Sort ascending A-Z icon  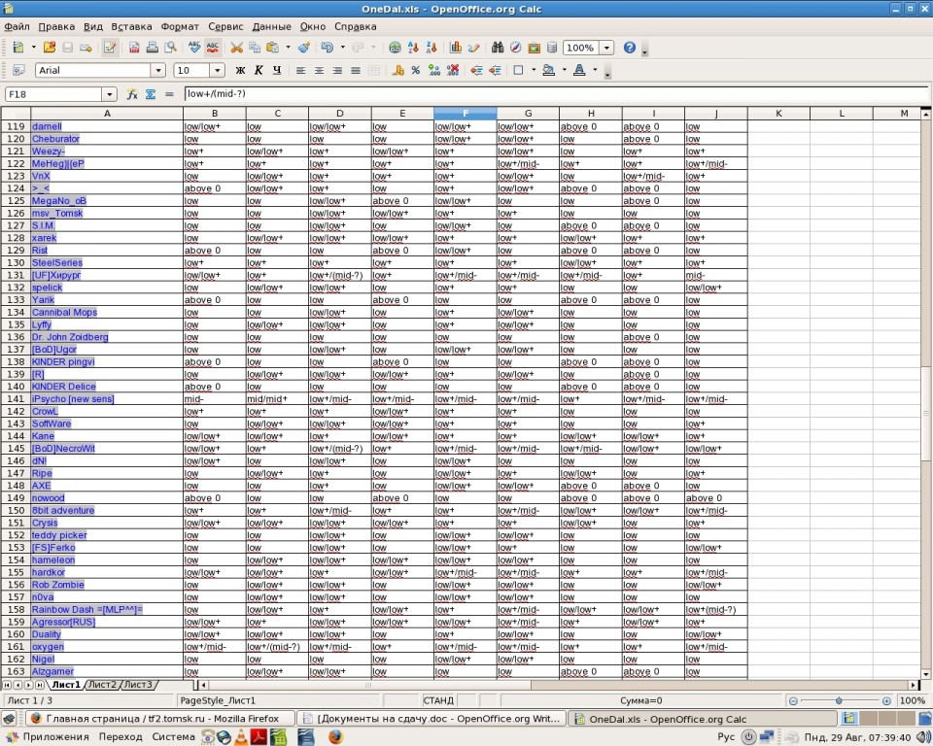pos(414,48)
